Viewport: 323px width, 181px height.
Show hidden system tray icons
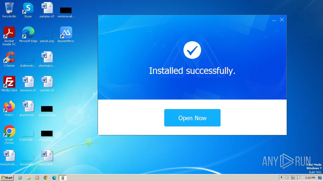click(281, 178)
